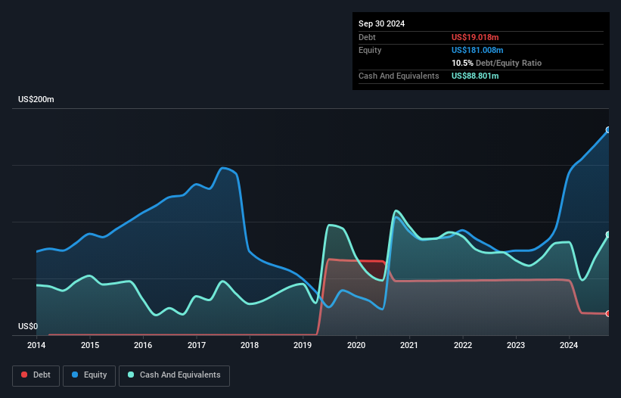Image resolution: width=621 pixels, height=398 pixels.
Task: Click the US$19.018m debt value
Action: (475, 37)
